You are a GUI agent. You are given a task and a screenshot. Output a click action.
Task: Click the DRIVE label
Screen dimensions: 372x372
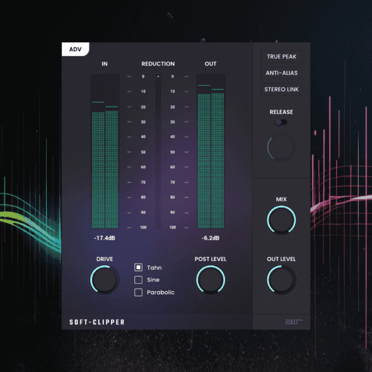point(105,259)
